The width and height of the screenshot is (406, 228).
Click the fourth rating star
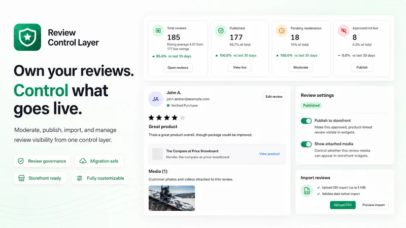[175, 118]
